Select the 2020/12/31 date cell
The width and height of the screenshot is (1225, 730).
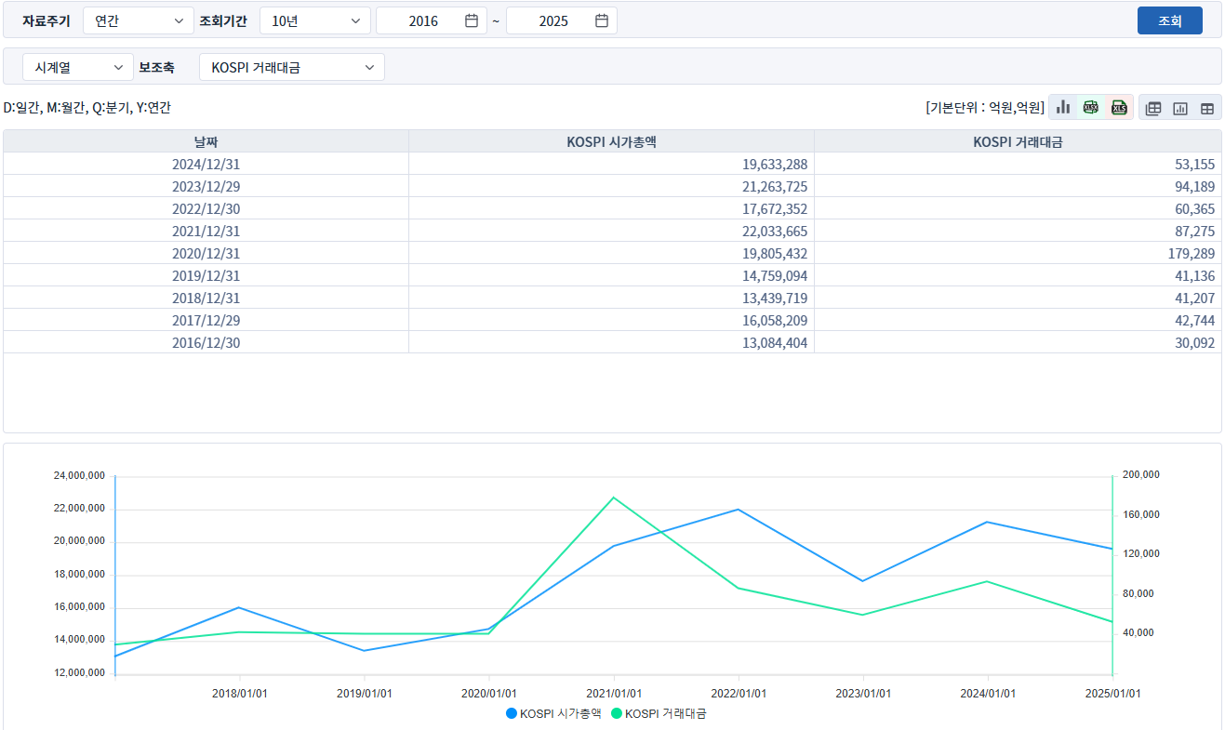(206, 253)
